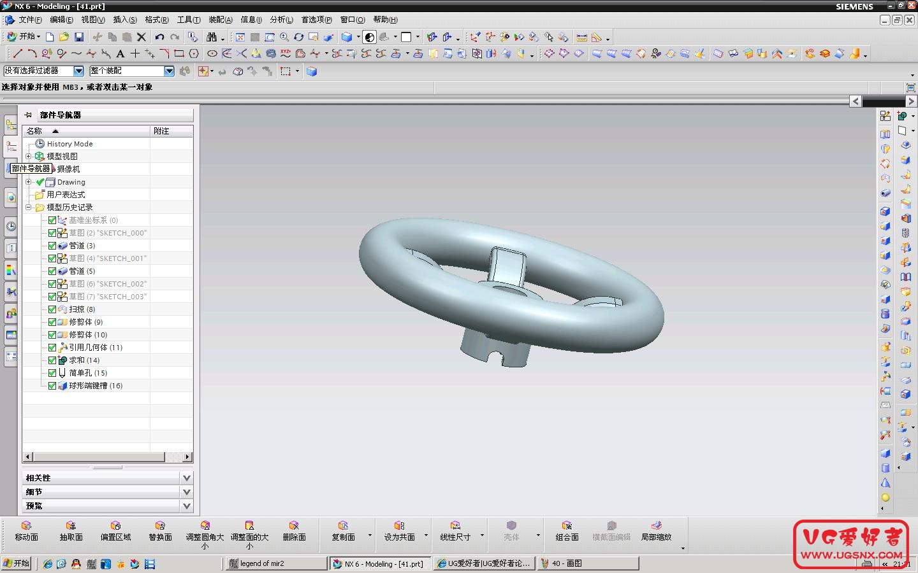The image size is (918, 573).
Task: Uncheck the 管道 (5) feature checkbox
Action: click(x=52, y=271)
